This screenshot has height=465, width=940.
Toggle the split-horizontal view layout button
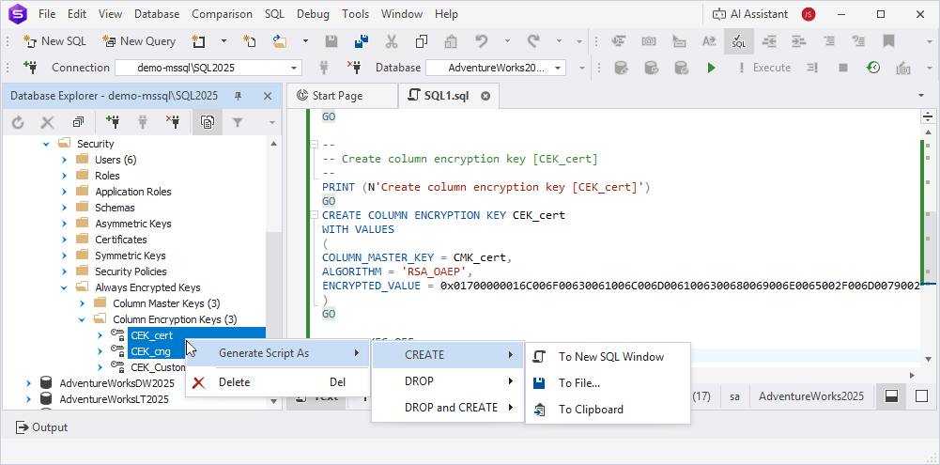pyautogui.click(x=891, y=396)
